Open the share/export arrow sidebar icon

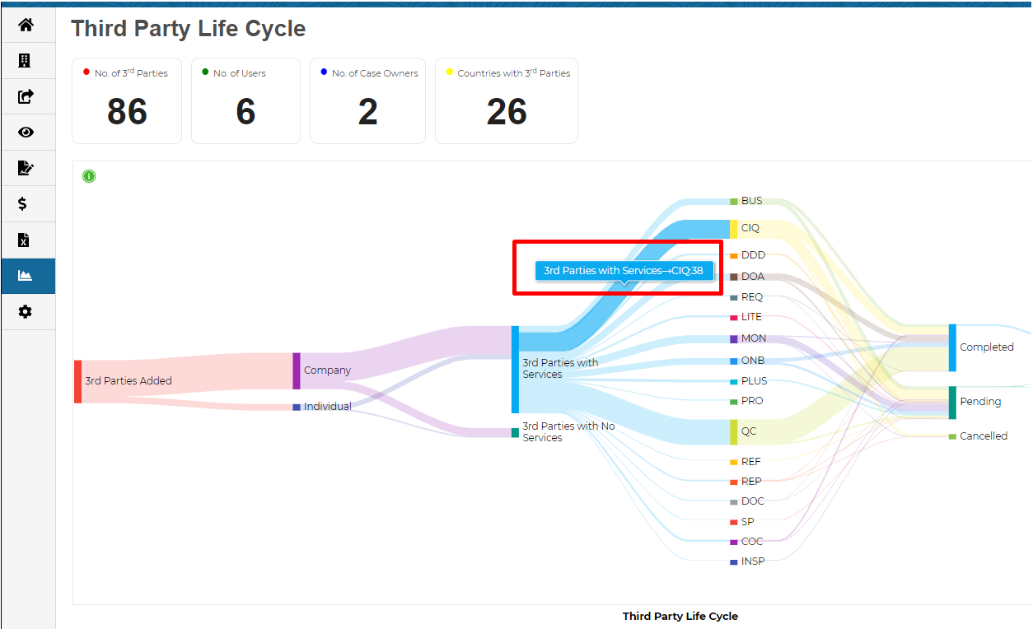26,96
